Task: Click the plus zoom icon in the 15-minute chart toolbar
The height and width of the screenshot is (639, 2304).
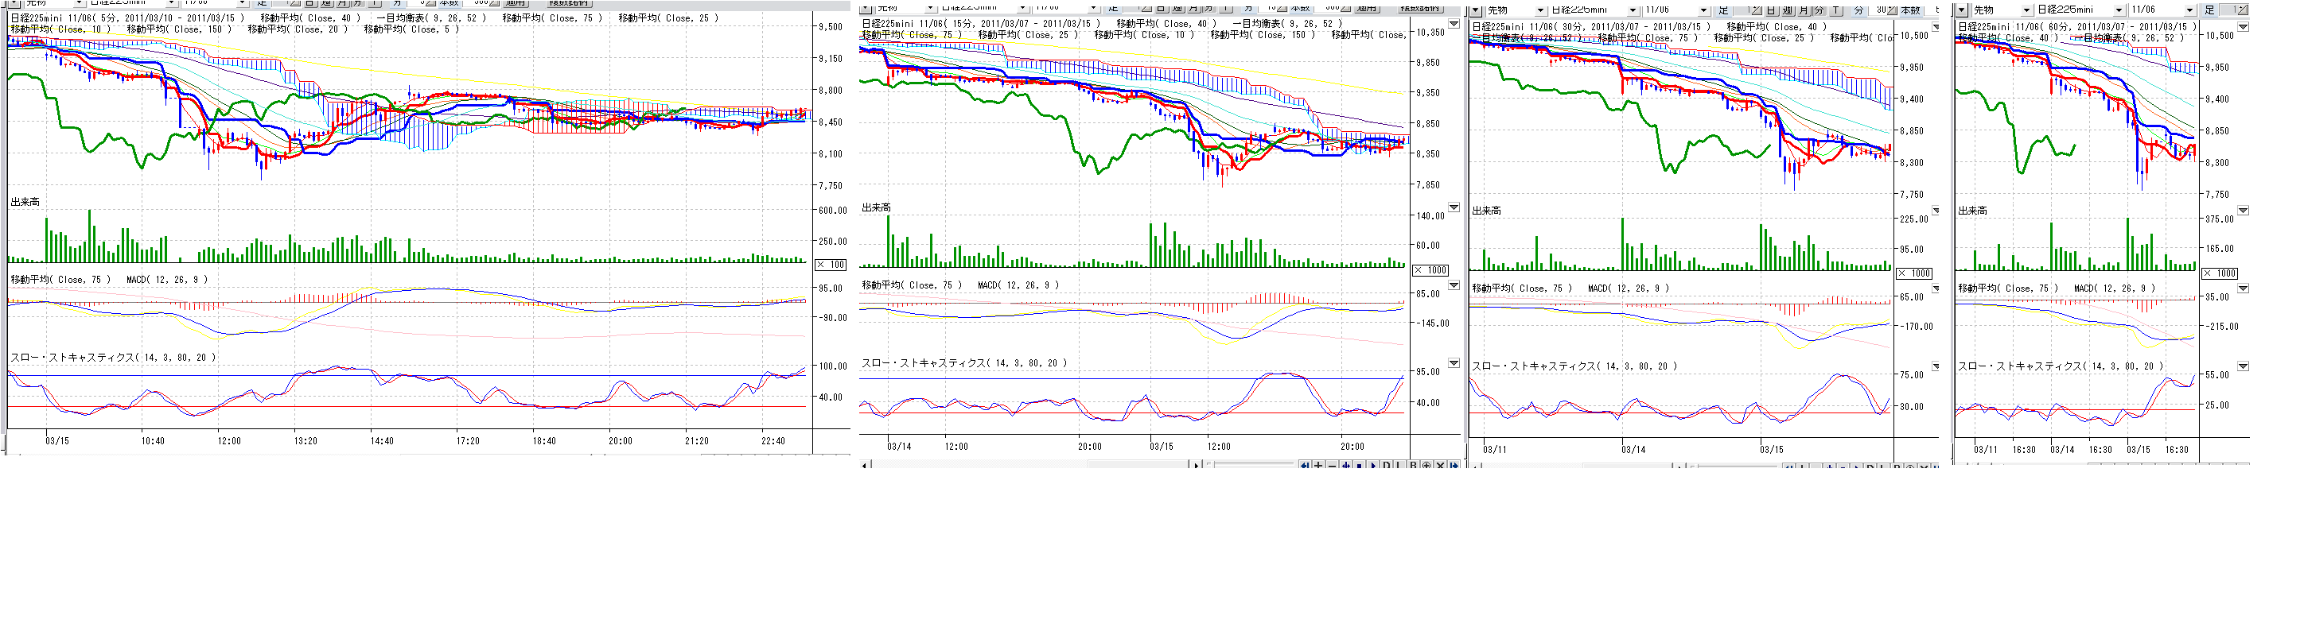Action: coord(1318,466)
